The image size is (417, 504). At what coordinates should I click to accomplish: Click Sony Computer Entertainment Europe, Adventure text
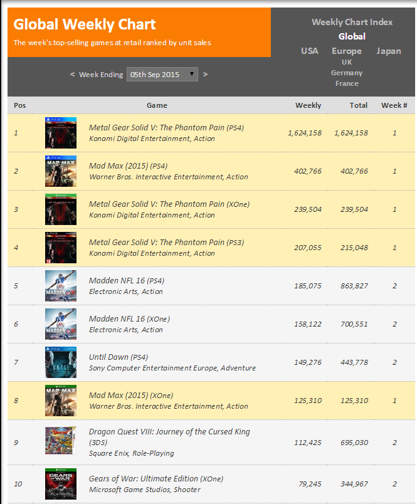click(x=172, y=368)
